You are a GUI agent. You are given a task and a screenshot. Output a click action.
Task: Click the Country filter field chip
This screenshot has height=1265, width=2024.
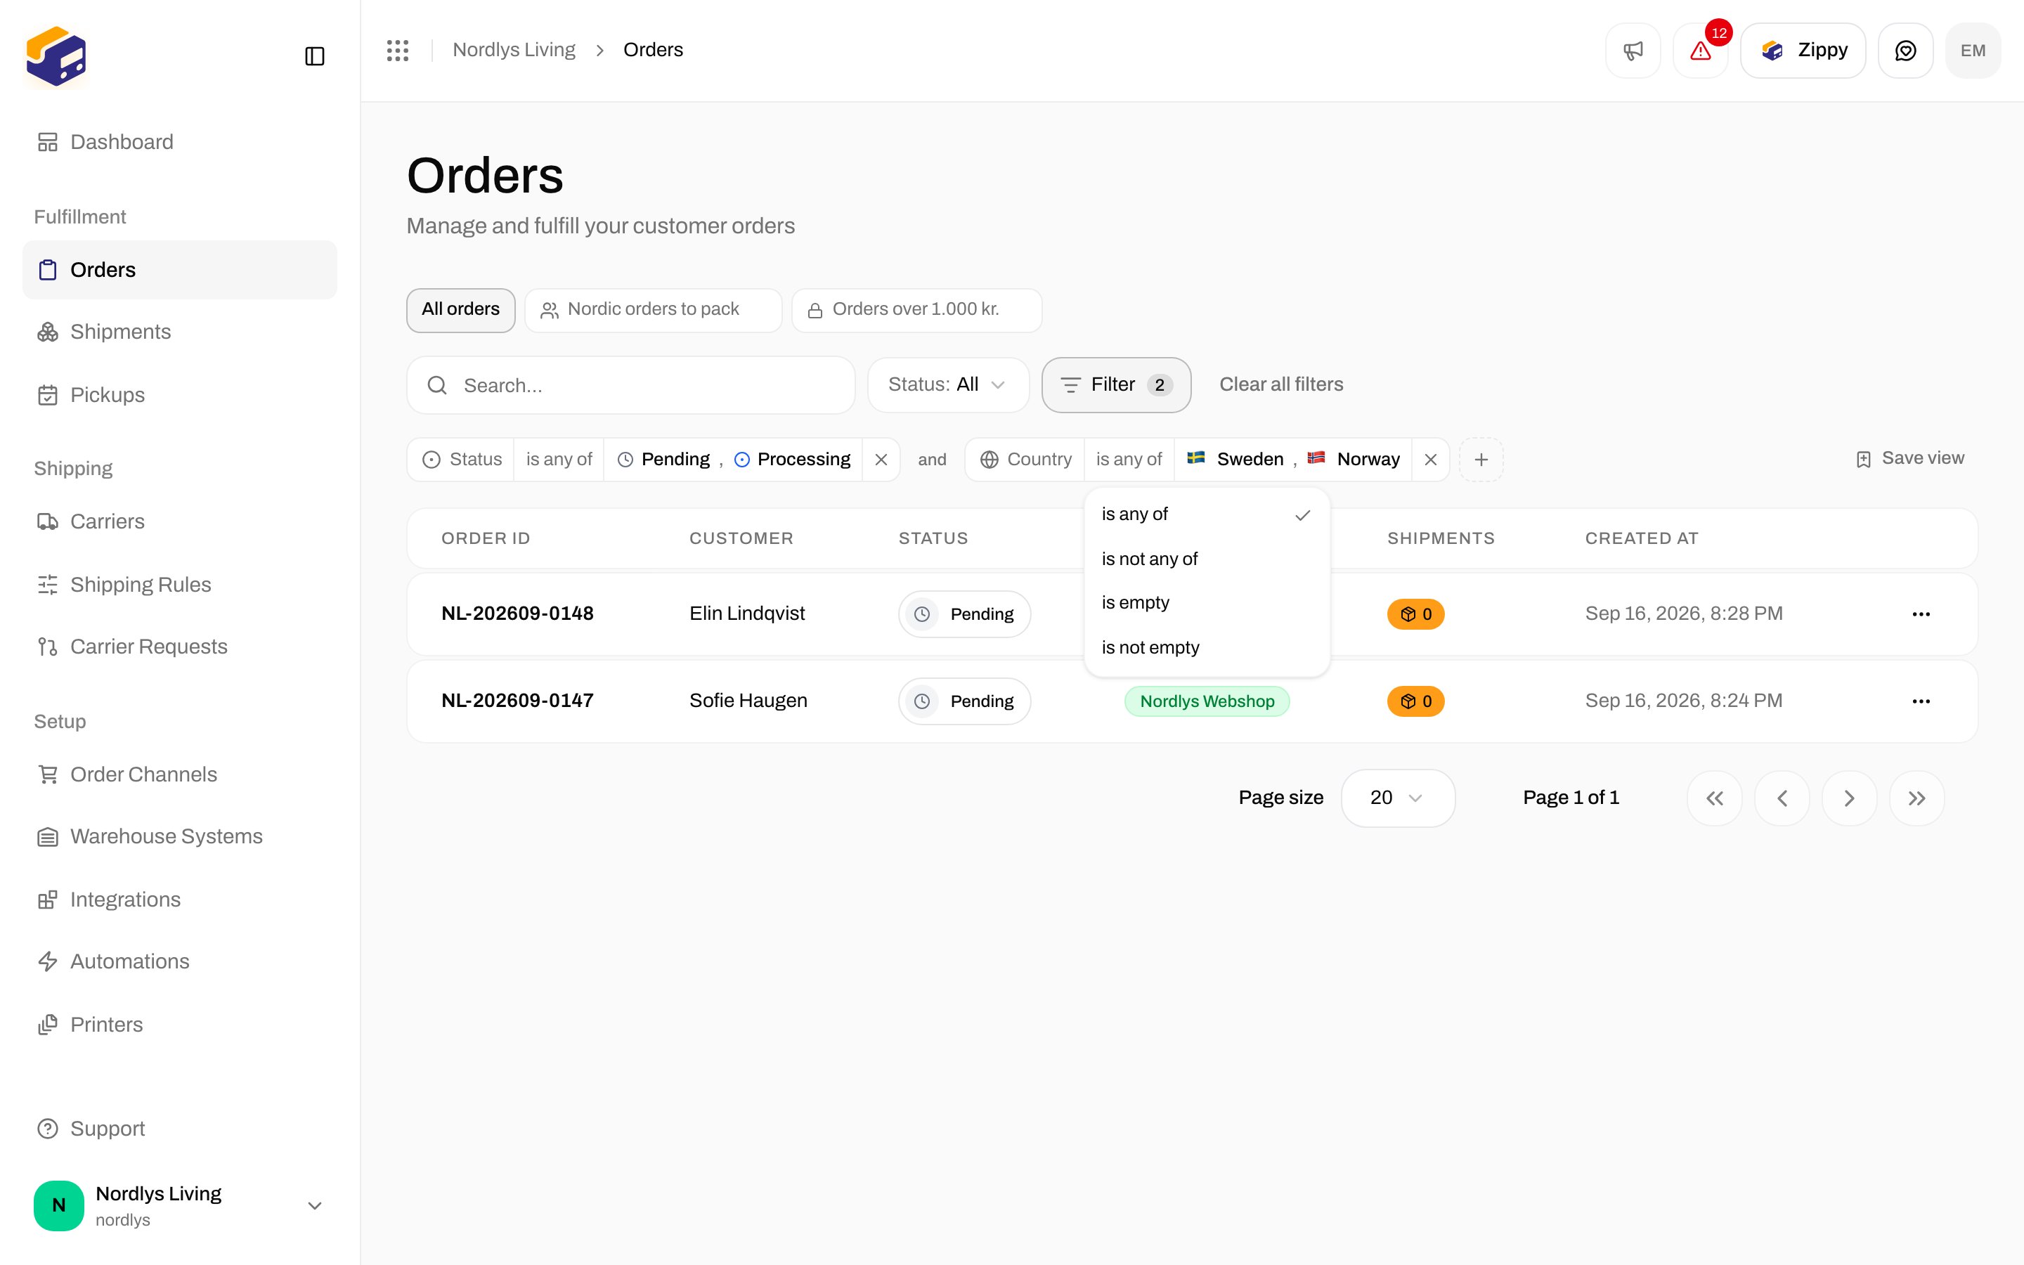point(1025,460)
